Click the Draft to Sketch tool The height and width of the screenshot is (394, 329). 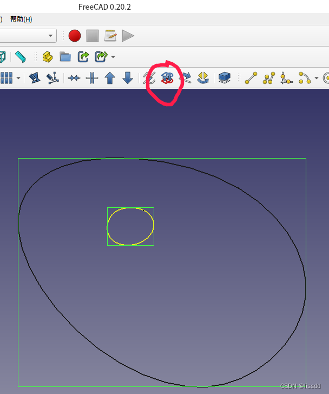point(167,78)
